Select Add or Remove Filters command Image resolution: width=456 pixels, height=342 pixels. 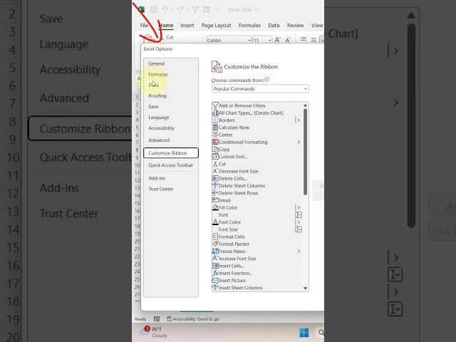pyautogui.click(x=242, y=105)
